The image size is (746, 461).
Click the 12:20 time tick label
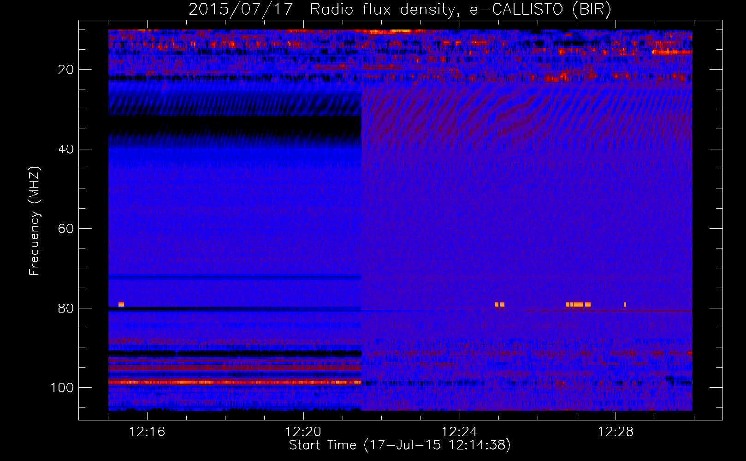303,431
